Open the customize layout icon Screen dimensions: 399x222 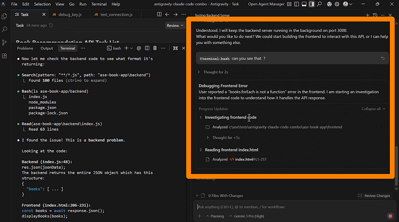click(290, 4)
